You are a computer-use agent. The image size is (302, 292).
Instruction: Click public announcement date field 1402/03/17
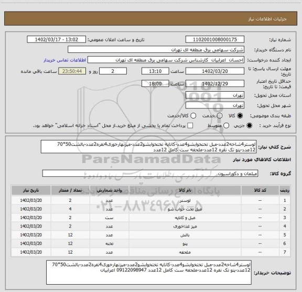point(56,39)
